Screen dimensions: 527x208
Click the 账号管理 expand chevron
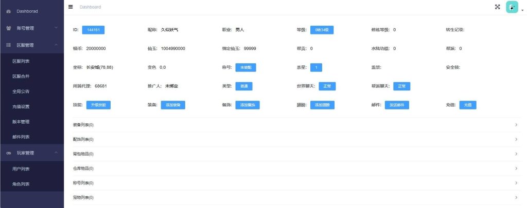(56, 28)
